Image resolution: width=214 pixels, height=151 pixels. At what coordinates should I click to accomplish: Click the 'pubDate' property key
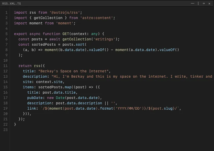point(35,98)
